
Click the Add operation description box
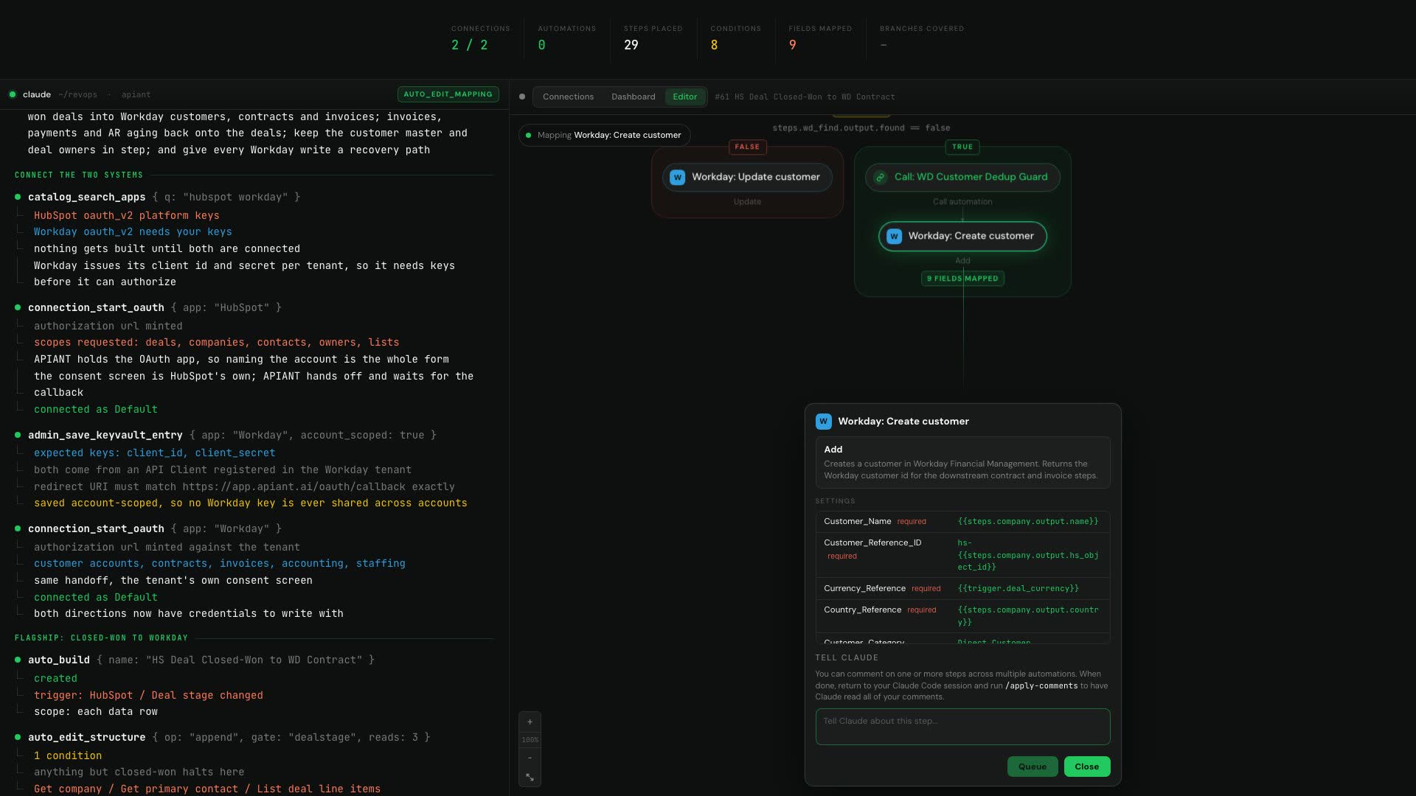pyautogui.click(x=962, y=462)
